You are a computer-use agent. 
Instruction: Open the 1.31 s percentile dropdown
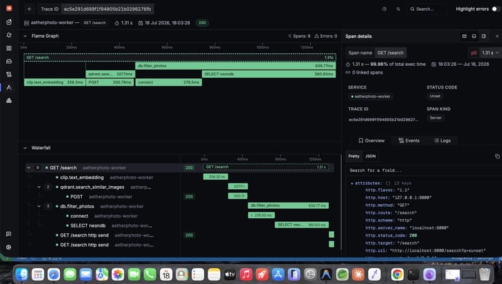490,53
